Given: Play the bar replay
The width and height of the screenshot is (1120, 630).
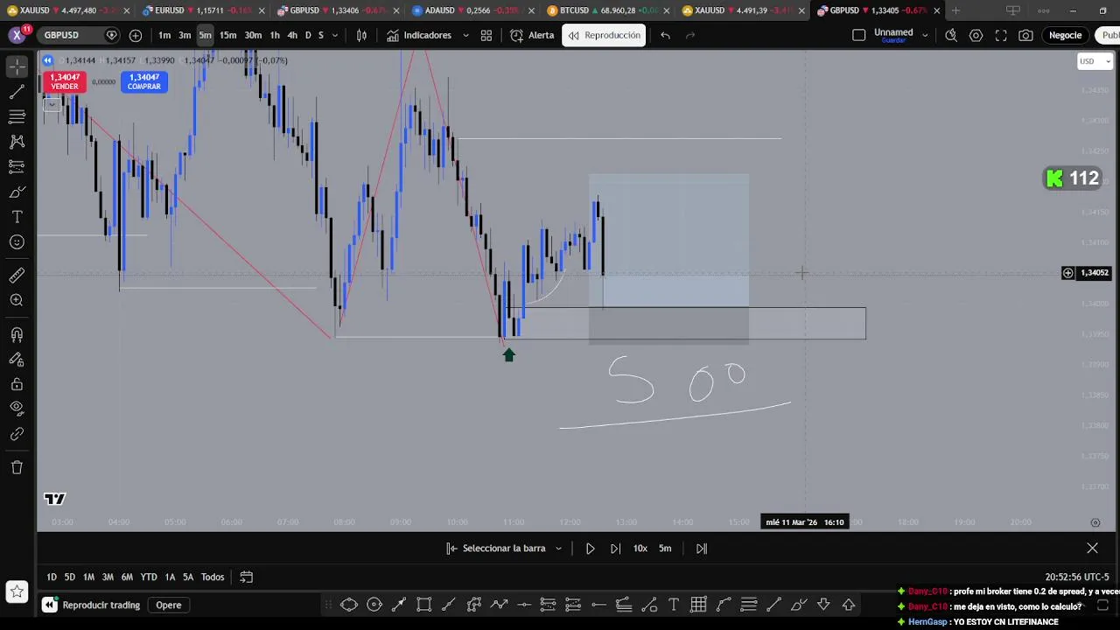Looking at the screenshot, I should pyautogui.click(x=590, y=549).
